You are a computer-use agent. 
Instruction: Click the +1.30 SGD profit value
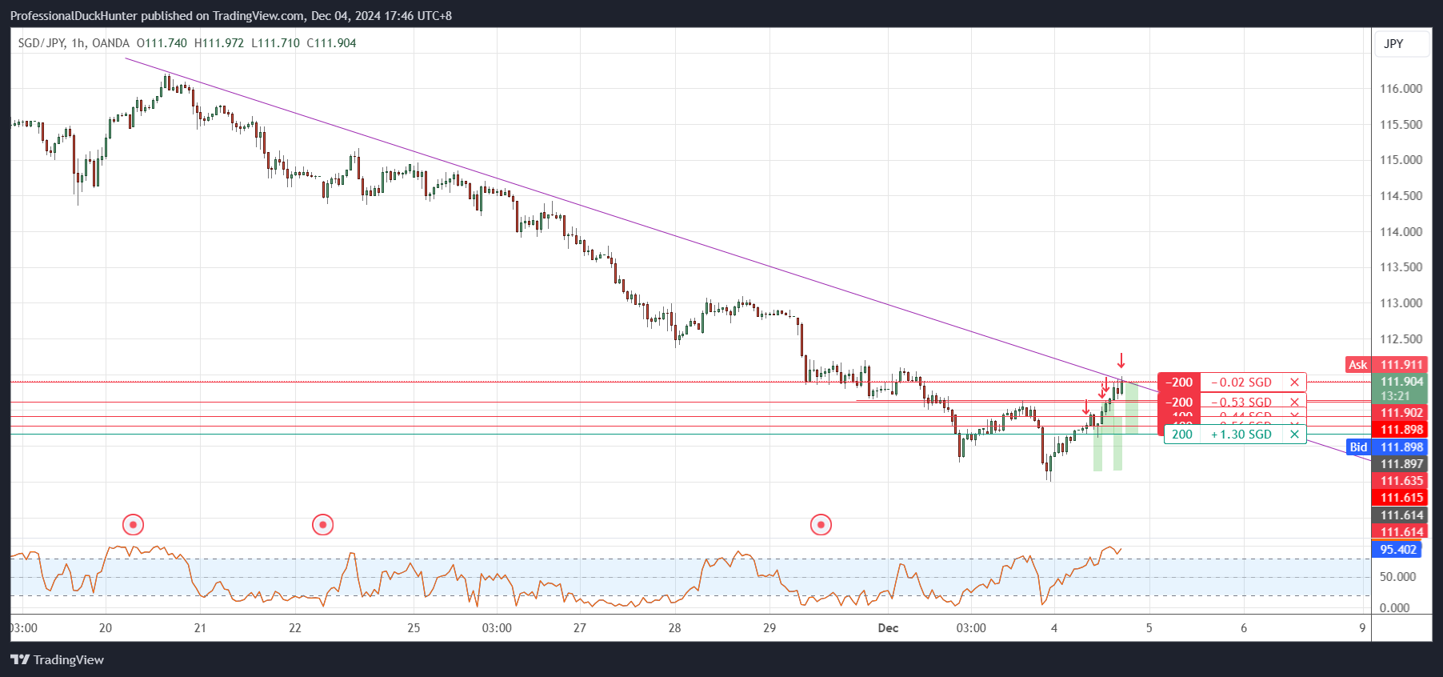point(1241,435)
